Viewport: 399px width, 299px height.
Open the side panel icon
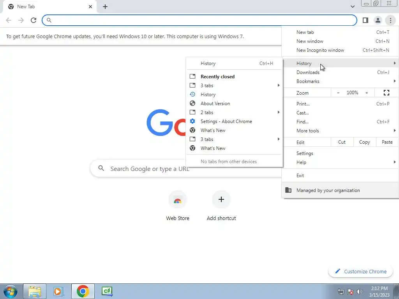point(365,20)
